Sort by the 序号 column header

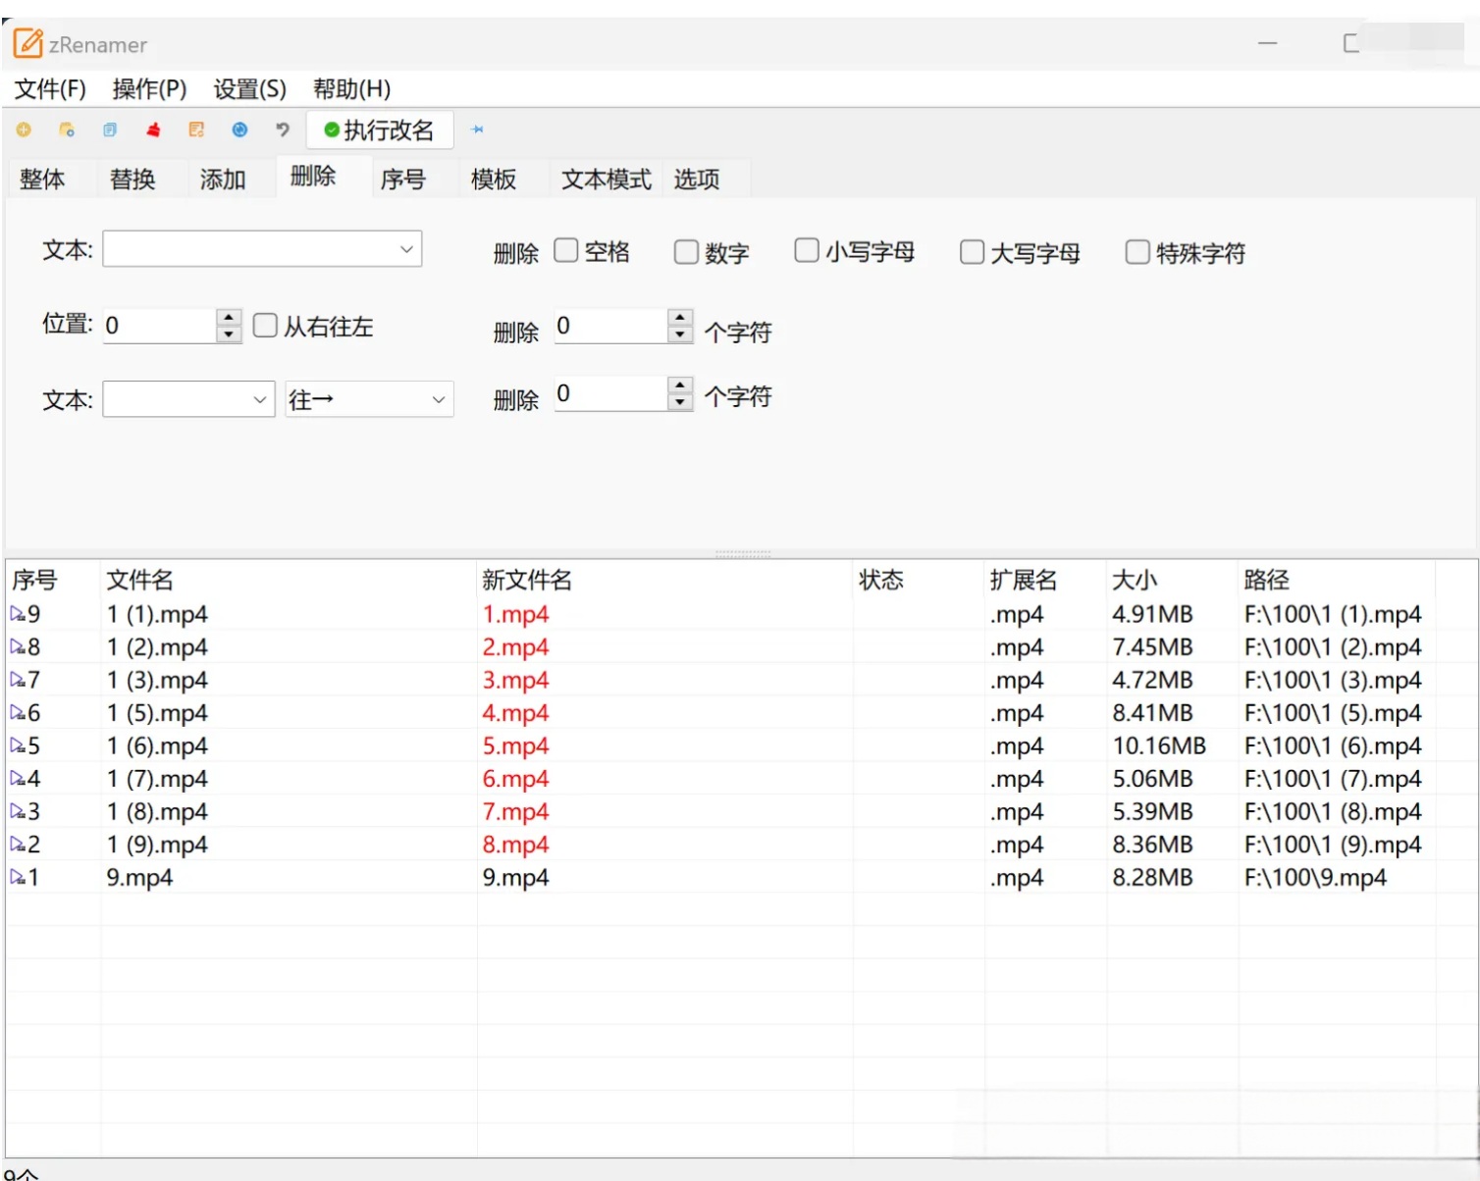pos(53,580)
